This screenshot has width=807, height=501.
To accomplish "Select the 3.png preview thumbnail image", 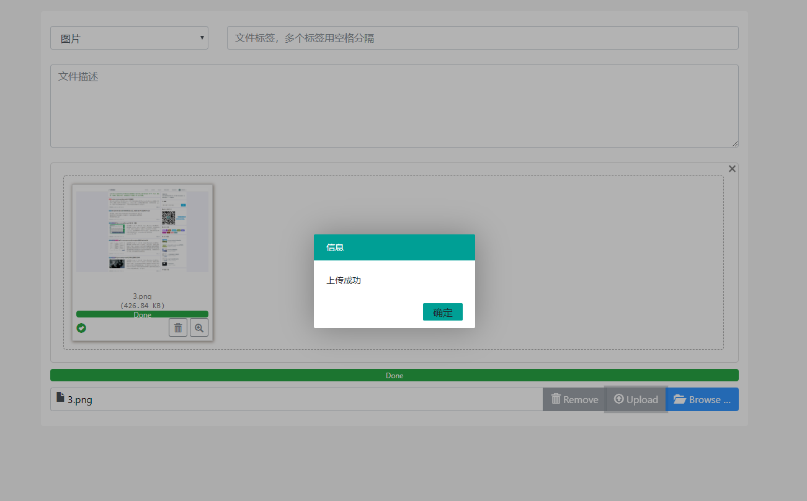I will [x=142, y=231].
